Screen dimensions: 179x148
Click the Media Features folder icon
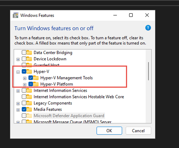[x=29, y=109]
